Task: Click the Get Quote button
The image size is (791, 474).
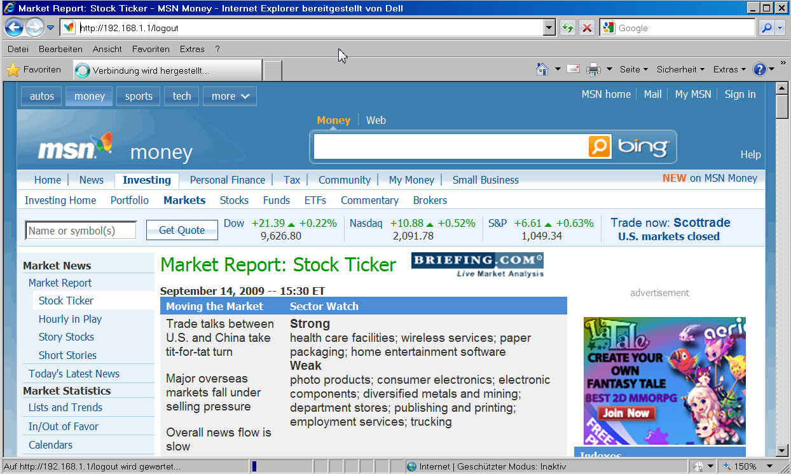Action: [x=182, y=230]
